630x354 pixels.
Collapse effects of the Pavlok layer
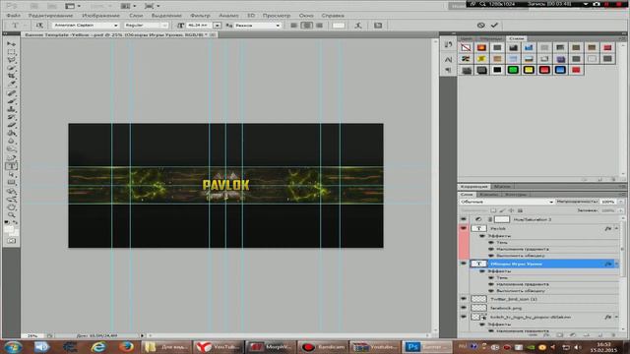616,228
